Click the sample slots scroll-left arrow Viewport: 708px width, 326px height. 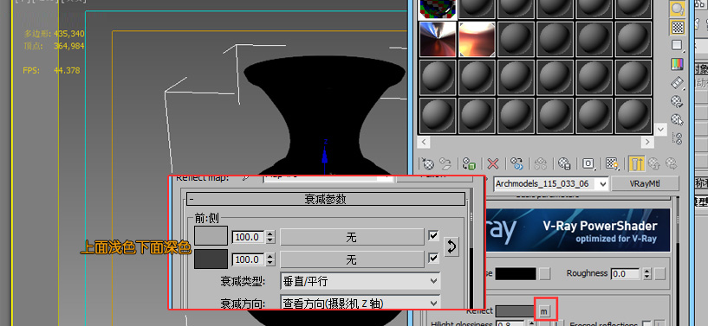[x=424, y=143]
